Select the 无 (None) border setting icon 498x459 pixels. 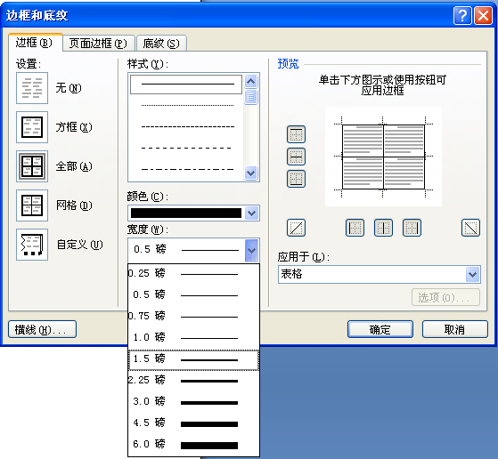32,88
